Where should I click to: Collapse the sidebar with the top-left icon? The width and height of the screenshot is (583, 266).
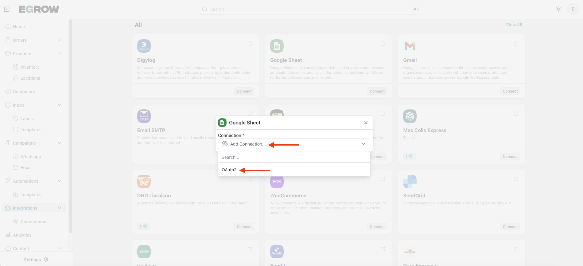pyautogui.click(x=7, y=9)
